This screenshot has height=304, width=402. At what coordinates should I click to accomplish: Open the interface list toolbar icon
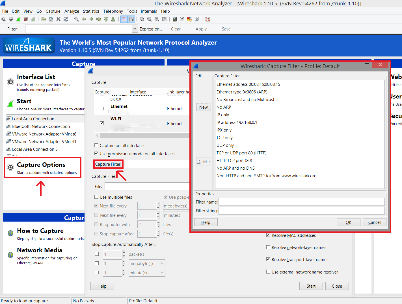point(4,19)
